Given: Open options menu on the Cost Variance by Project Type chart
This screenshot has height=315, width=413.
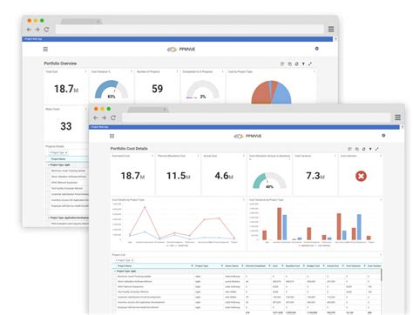Looking at the screenshot, I should [381, 200].
